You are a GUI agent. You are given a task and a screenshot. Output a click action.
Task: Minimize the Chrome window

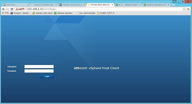click(179, 2)
